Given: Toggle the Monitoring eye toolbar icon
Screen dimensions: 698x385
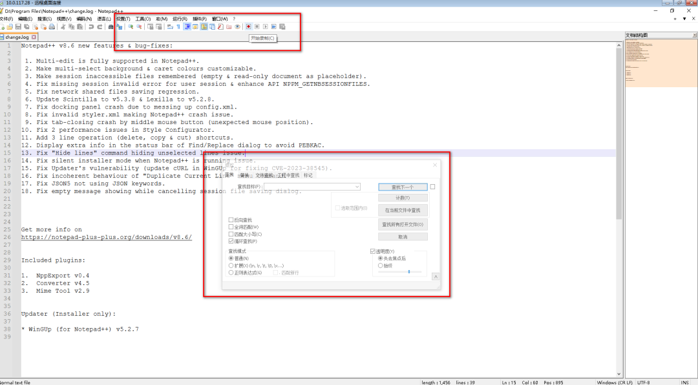Looking at the screenshot, I should (x=237, y=26).
